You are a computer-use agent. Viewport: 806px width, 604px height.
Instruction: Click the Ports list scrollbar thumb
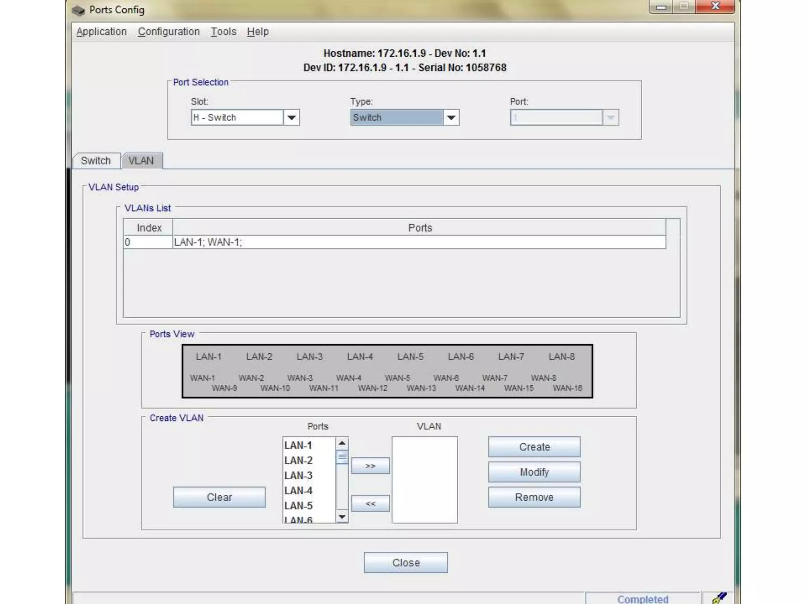tap(342, 457)
